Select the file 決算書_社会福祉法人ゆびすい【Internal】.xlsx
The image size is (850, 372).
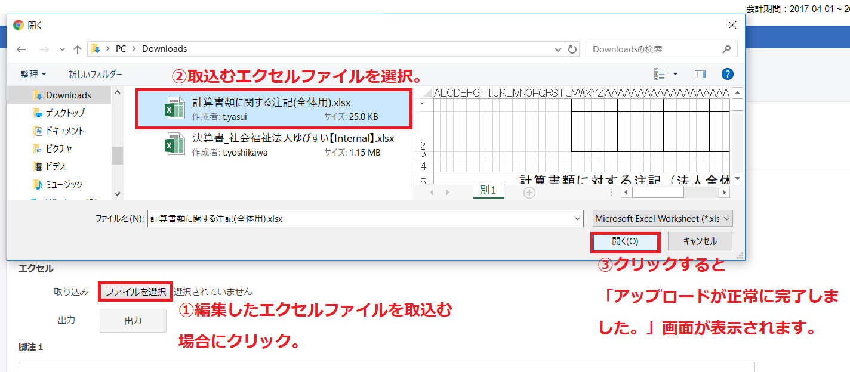point(273,145)
